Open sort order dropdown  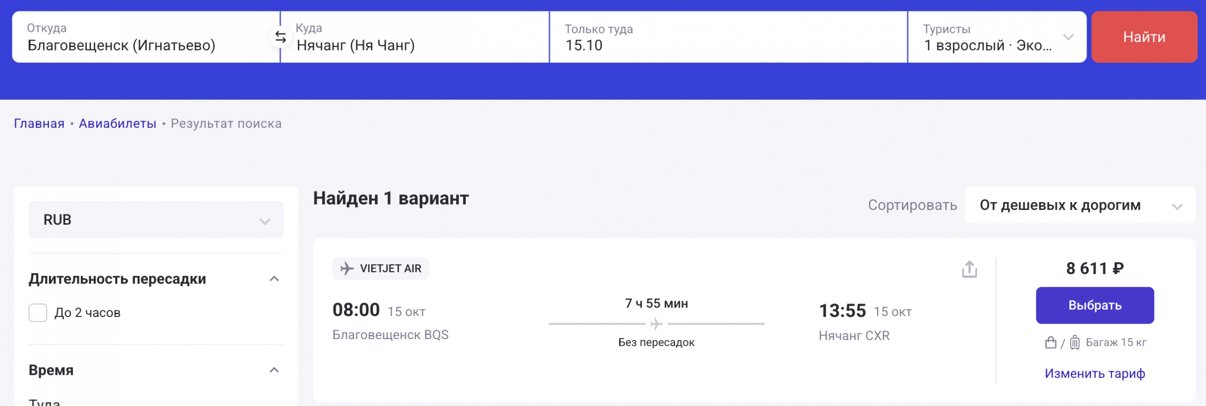(1079, 205)
